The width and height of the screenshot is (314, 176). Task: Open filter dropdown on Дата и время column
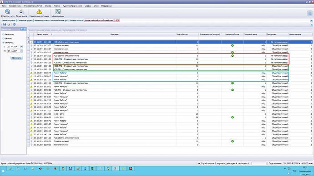51,34
